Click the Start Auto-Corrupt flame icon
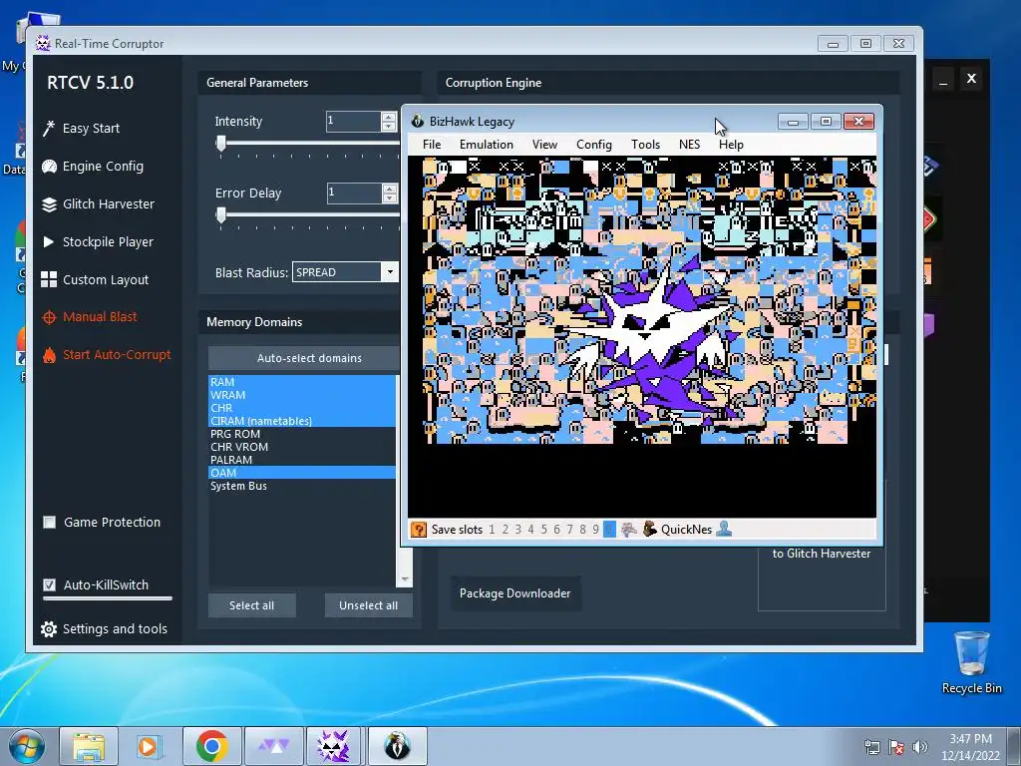The height and width of the screenshot is (766, 1021). click(x=49, y=355)
